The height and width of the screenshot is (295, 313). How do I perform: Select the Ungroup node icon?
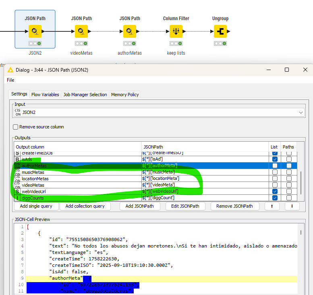(220, 31)
